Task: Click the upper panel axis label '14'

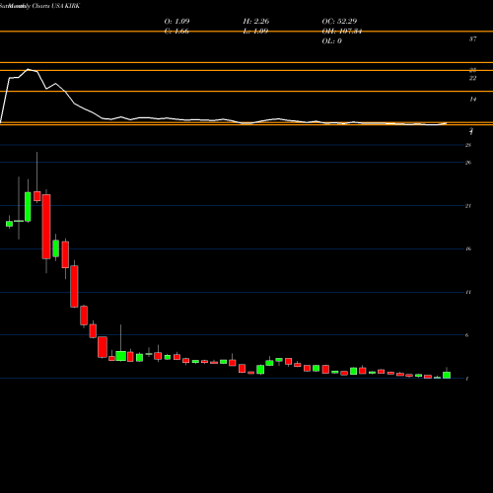Action: click(x=472, y=100)
